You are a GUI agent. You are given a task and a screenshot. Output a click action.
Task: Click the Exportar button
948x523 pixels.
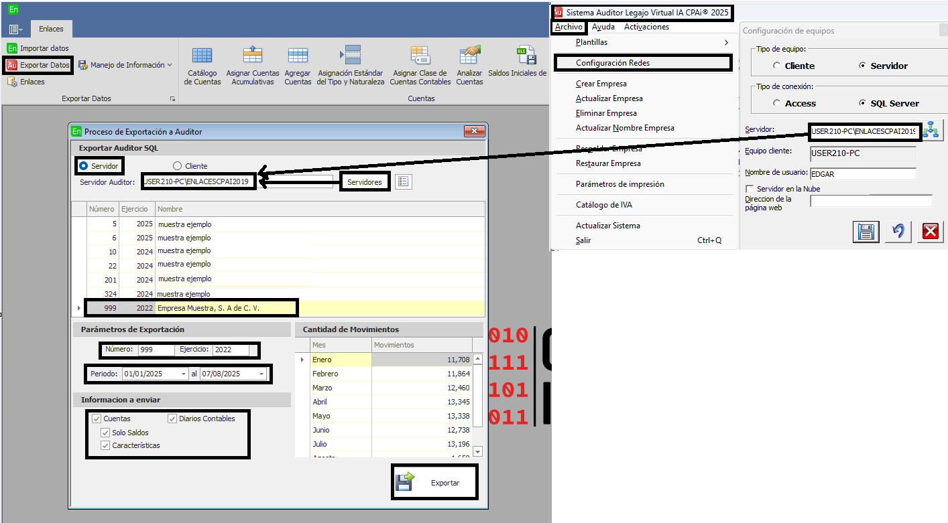434,482
